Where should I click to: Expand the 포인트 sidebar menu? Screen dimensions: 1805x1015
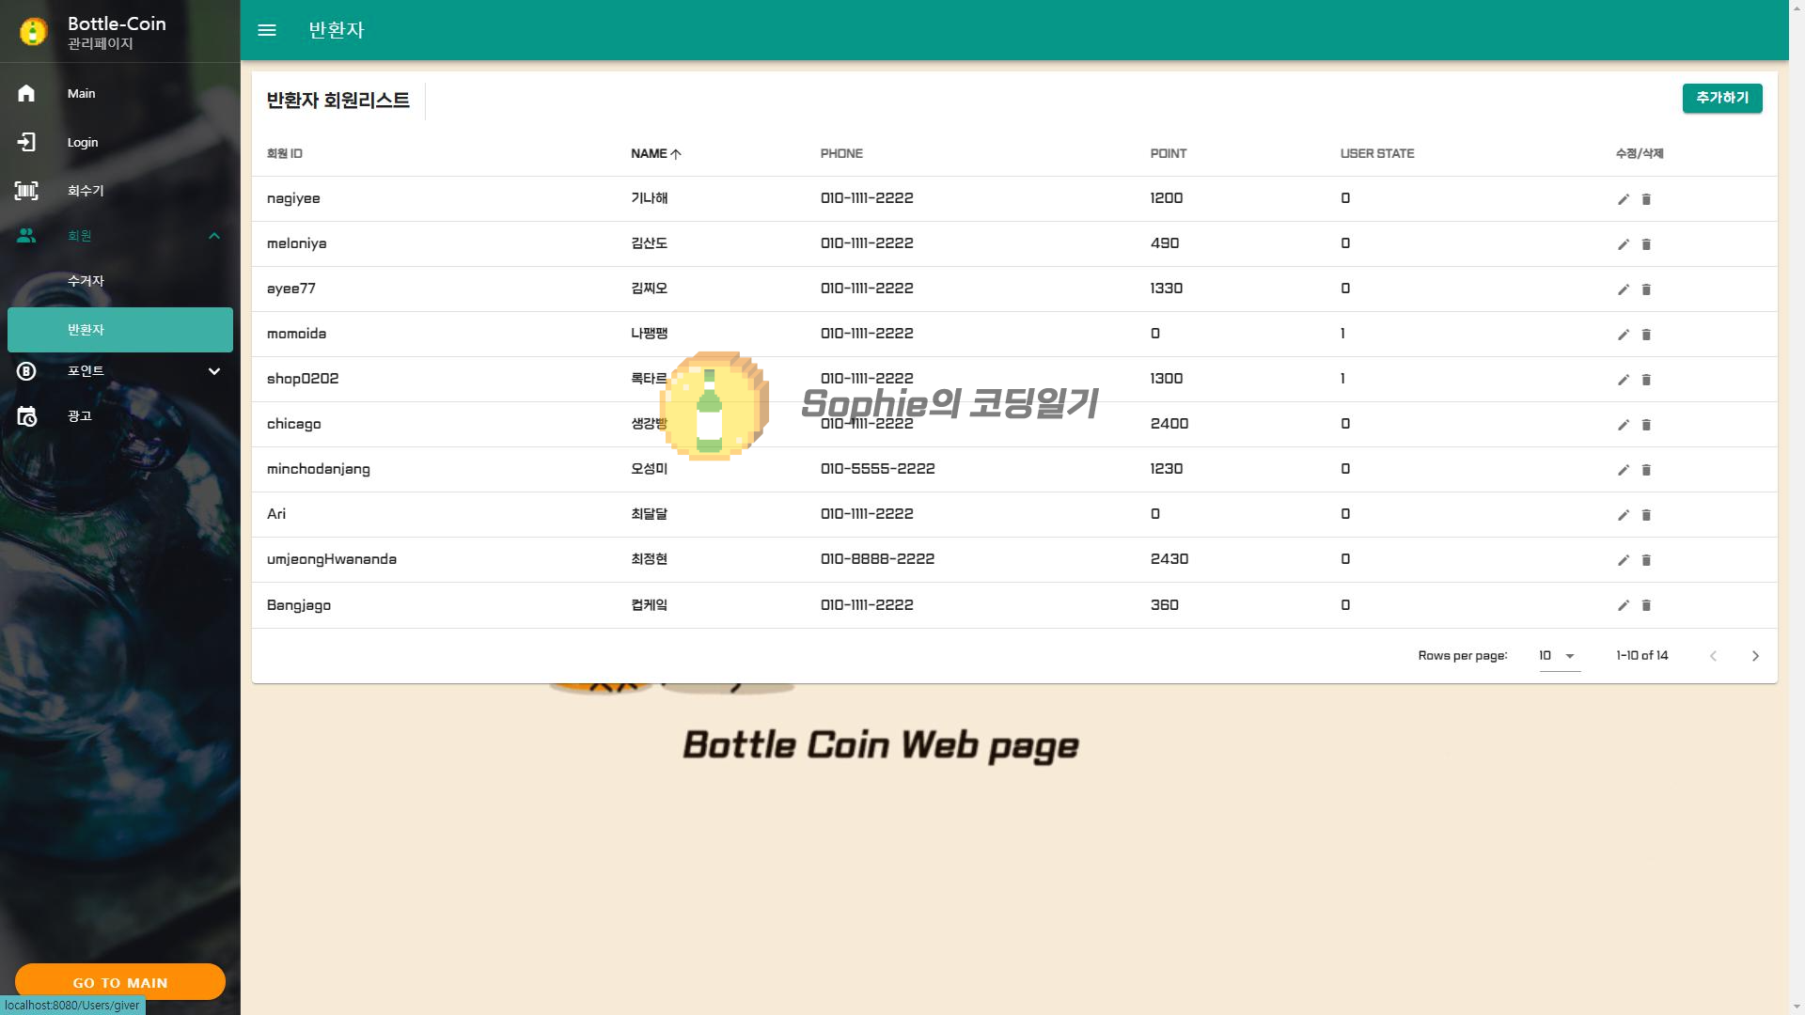tap(213, 371)
